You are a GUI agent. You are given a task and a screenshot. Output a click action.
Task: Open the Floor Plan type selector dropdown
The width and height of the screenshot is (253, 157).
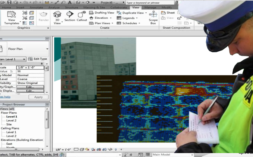[47, 49]
